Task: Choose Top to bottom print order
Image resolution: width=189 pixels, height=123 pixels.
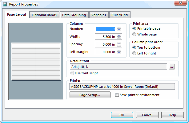Action: tap(134, 47)
